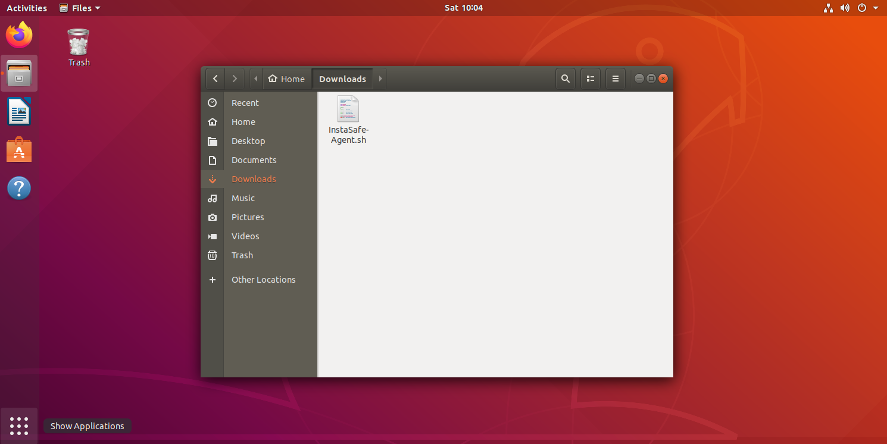Viewport: 887px width, 444px height.
Task: Open Activities overview
Action: point(27,8)
